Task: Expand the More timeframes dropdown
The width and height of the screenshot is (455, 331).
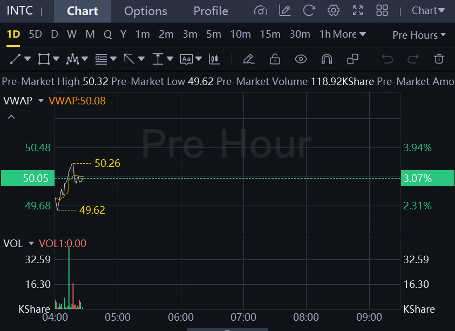Action: [349, 34]
